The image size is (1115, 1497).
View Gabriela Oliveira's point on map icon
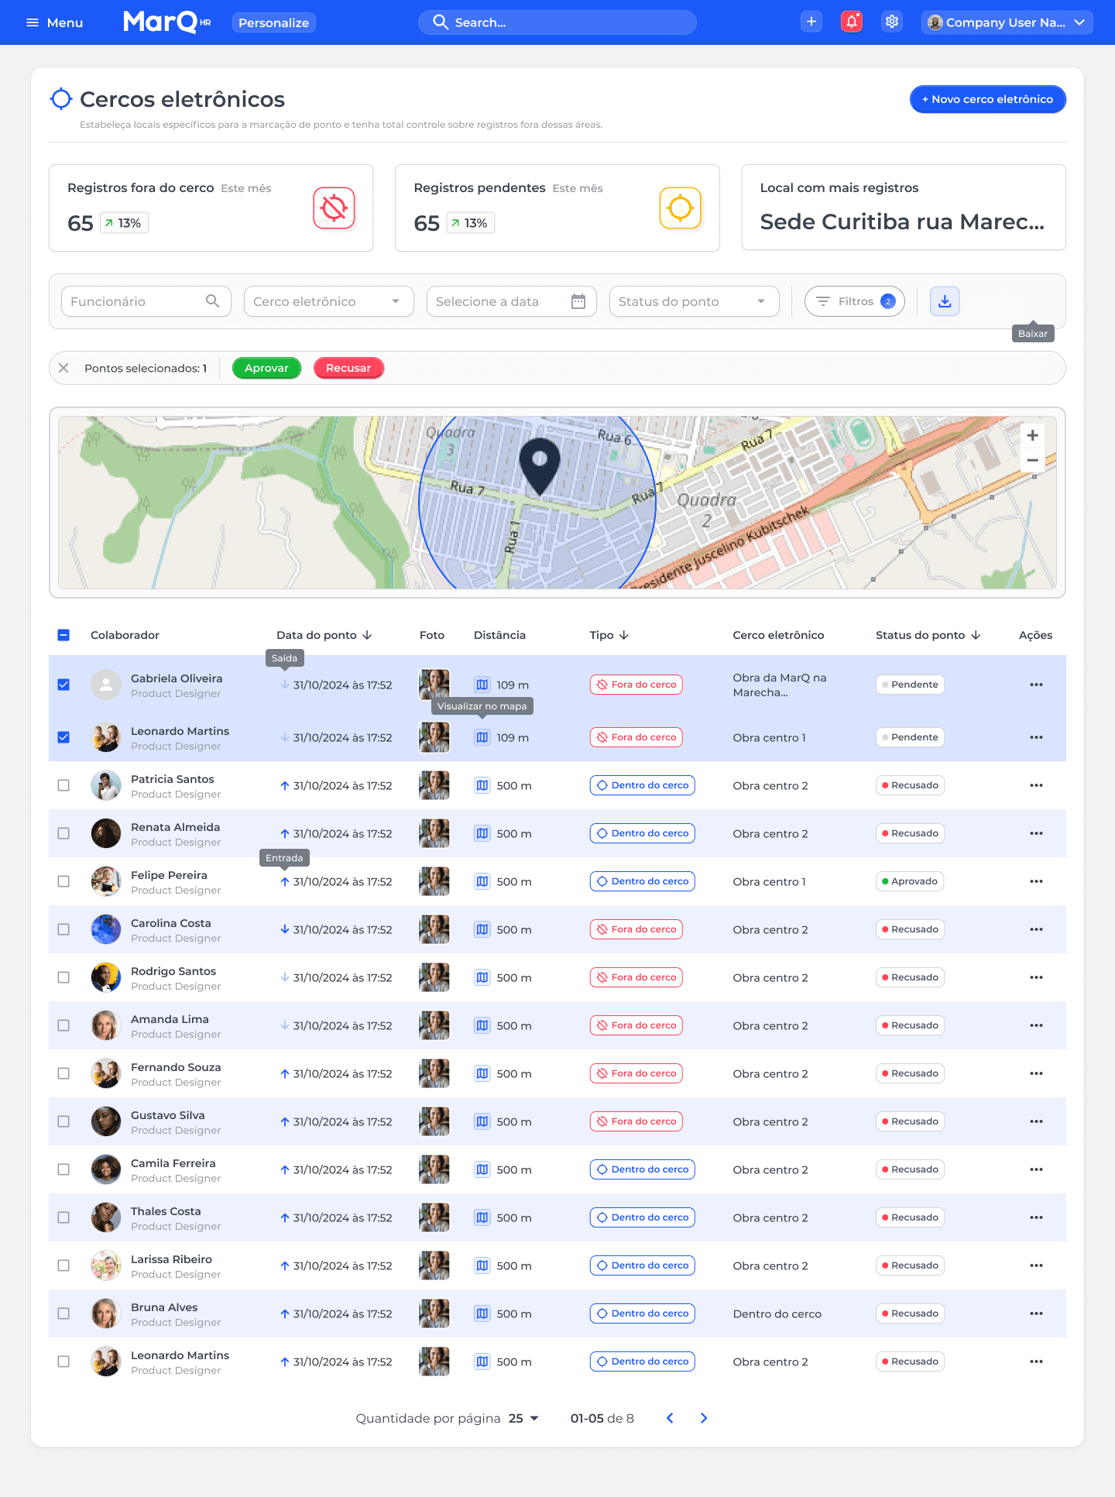point(482,685)
